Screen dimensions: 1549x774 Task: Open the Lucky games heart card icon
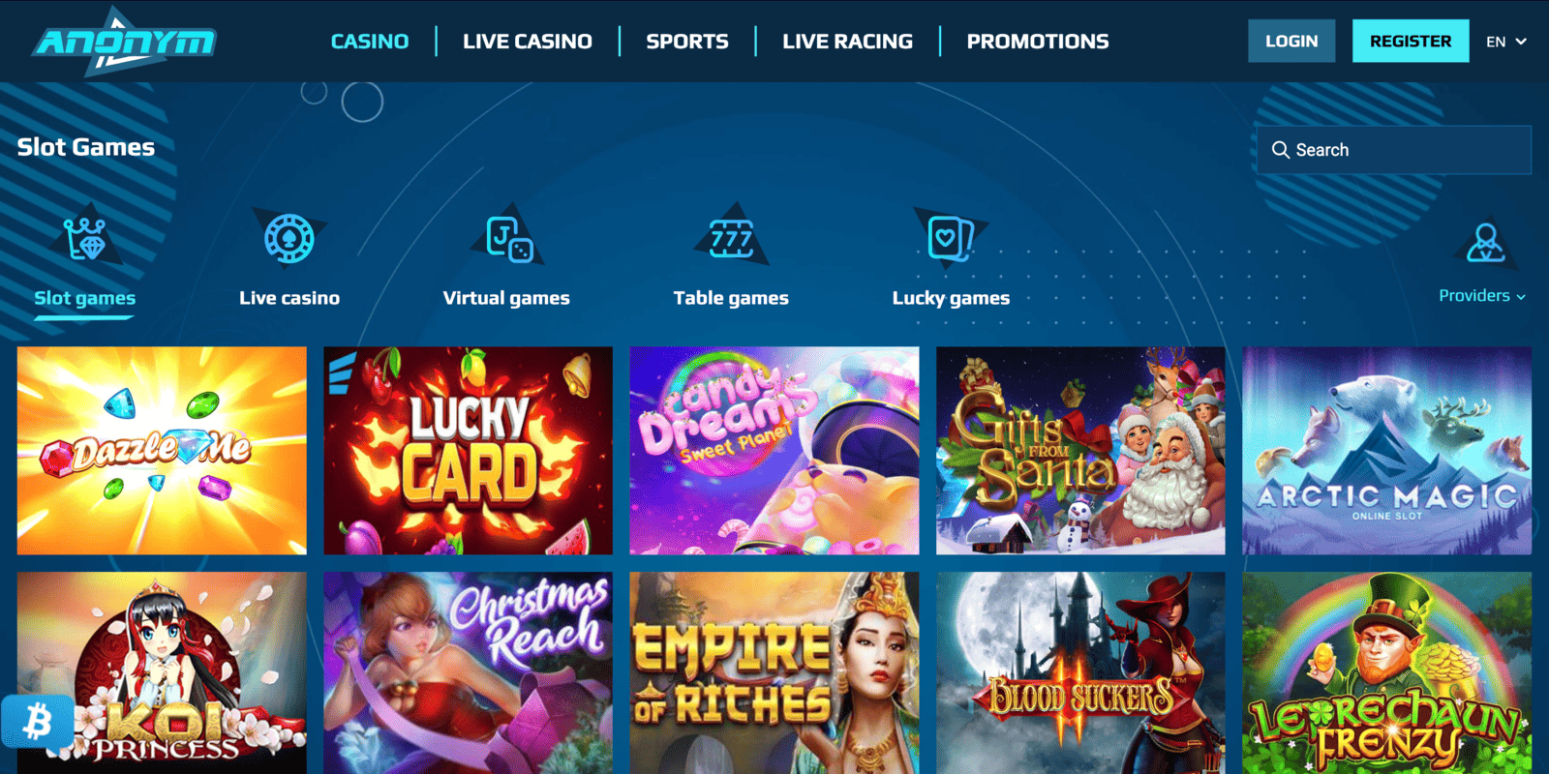[x=950, y=238]
